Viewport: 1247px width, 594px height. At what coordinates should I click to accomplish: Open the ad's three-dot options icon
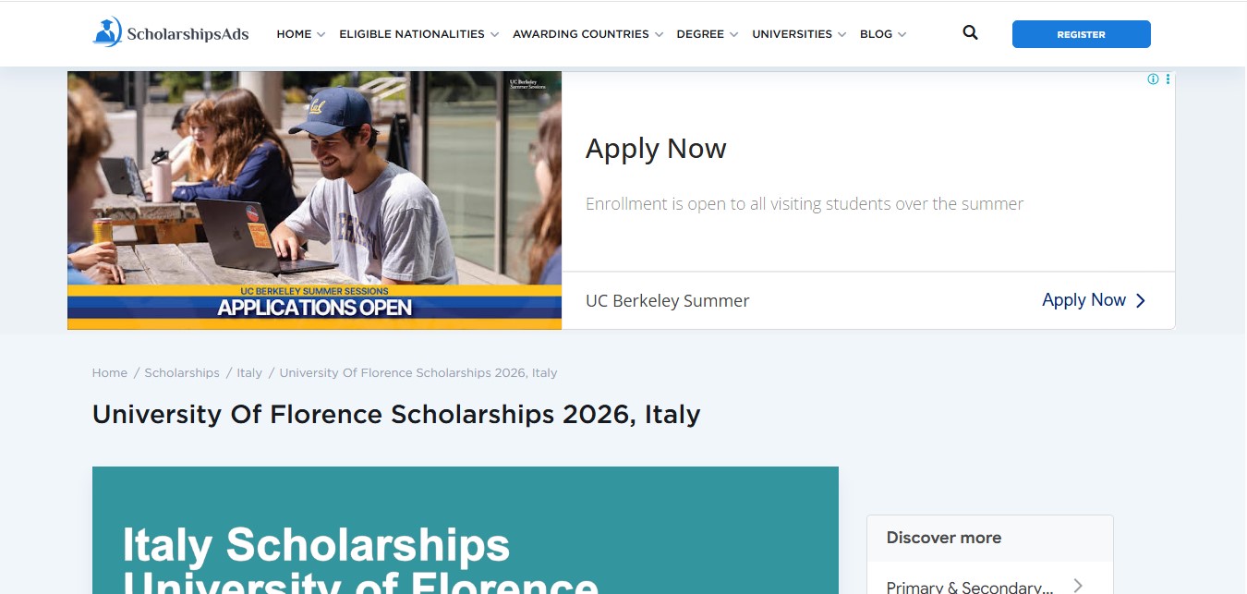tap(1167, 79)
